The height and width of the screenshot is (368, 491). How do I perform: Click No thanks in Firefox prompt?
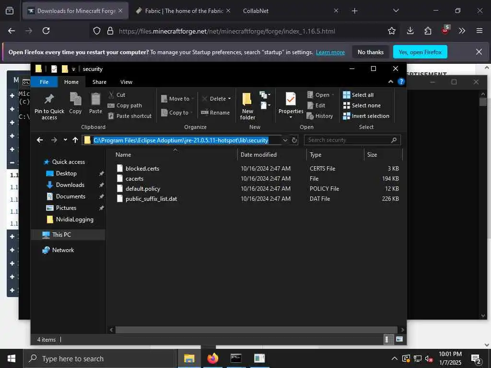[371, 52]
